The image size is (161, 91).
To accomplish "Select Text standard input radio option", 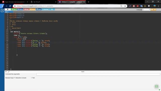I will point(31,78).
